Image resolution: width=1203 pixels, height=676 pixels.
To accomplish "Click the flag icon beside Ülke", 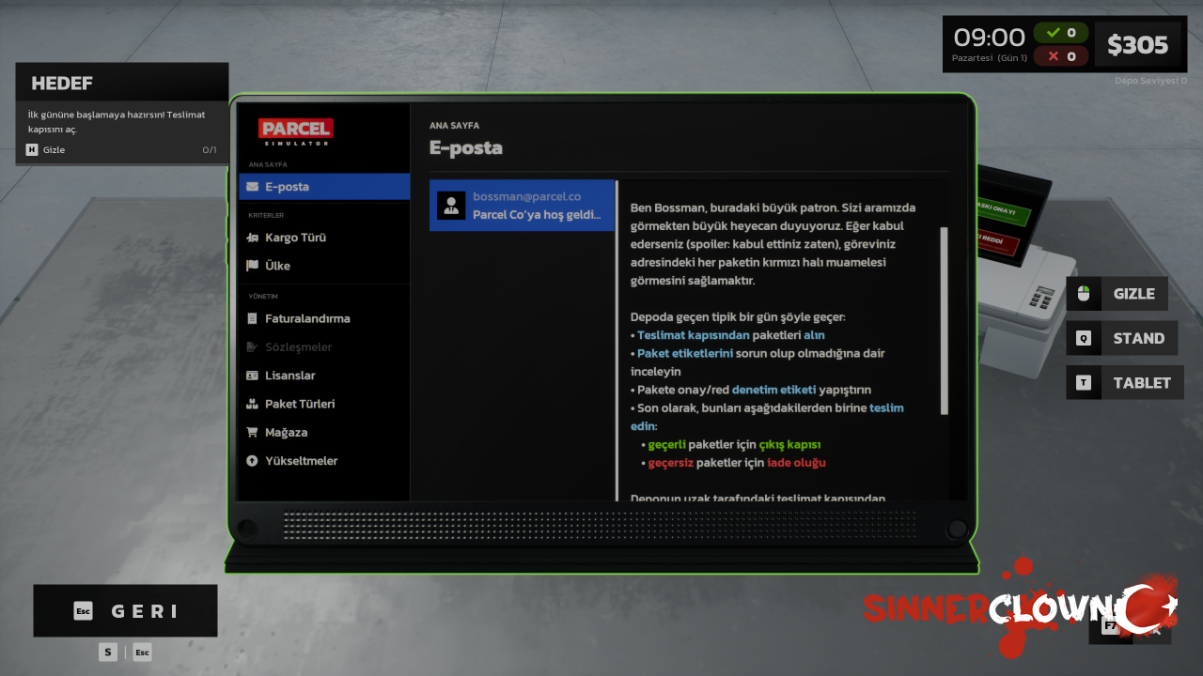I will click(x=252, y=266).
